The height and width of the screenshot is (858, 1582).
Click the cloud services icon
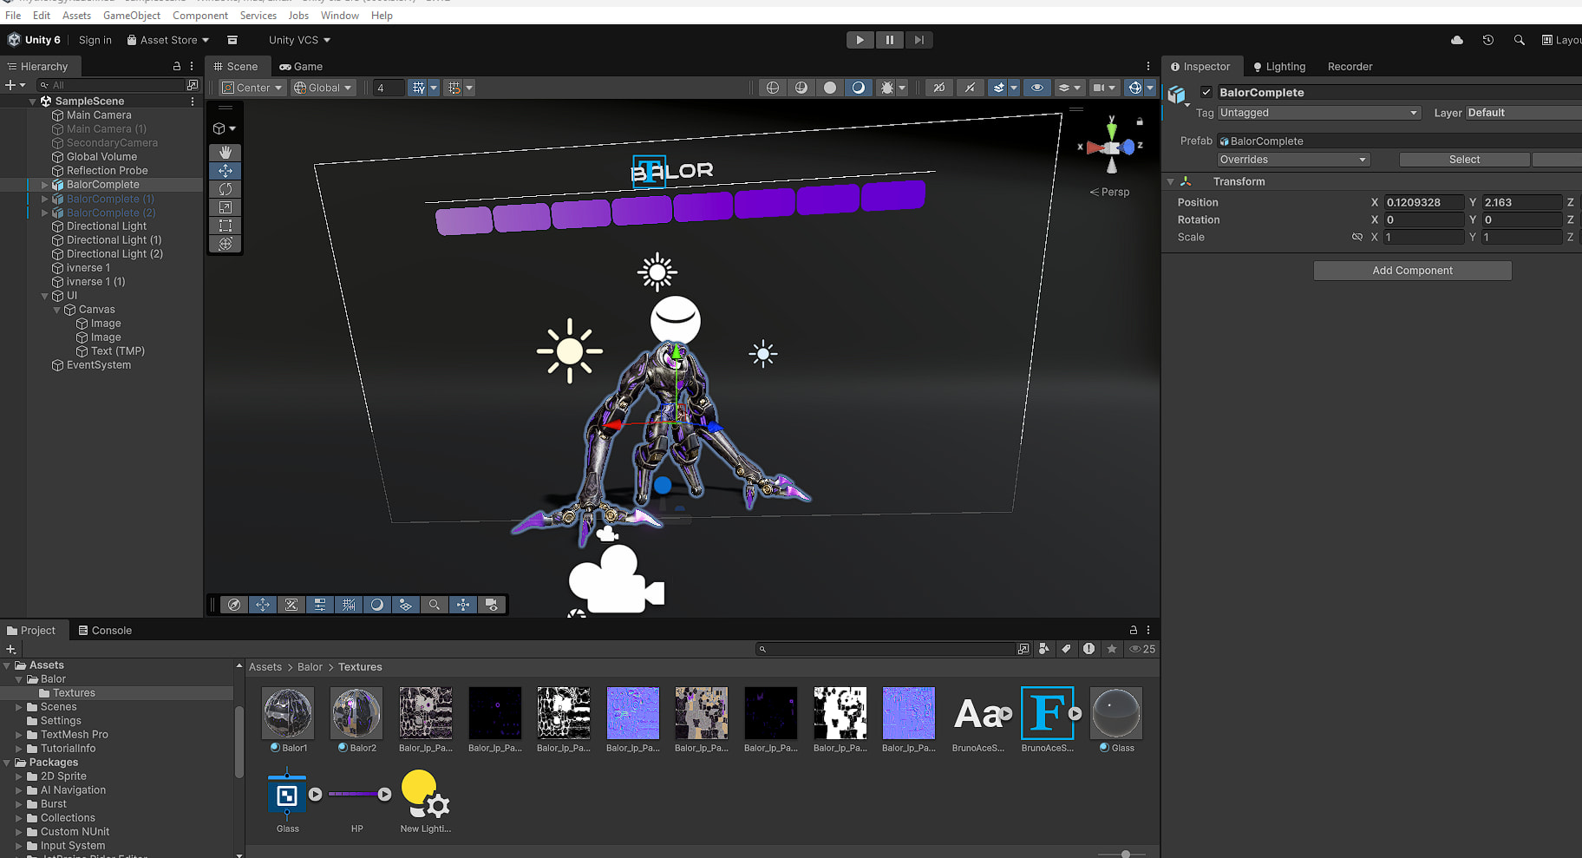tap(1457, 40)
